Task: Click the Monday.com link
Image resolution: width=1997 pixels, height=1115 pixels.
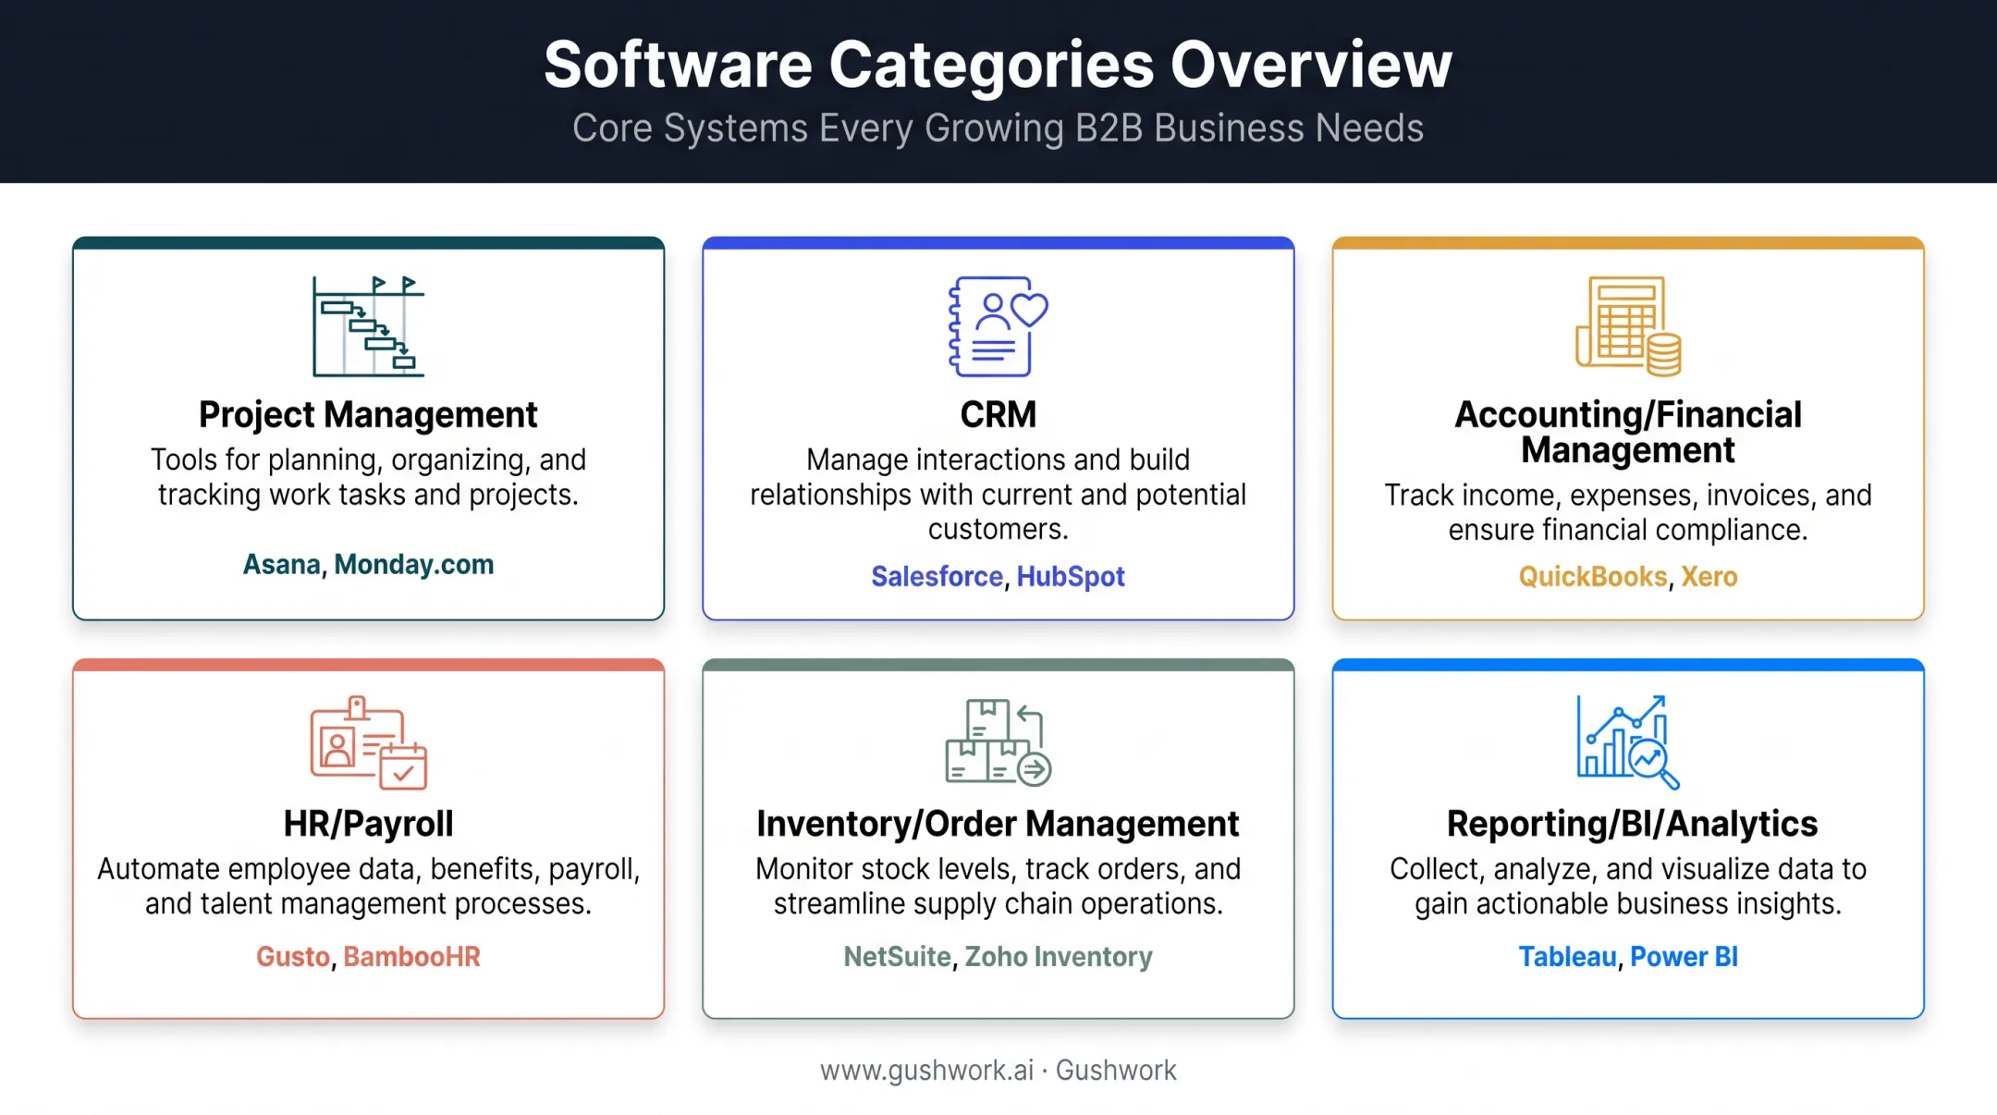Action: (x=414, y=564)
